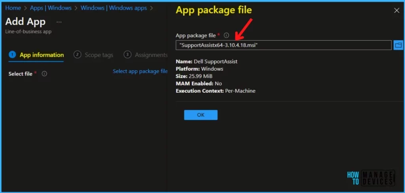Click the Line-of-business app subtitle
The image size is (405, 193).
(x=28, y=32)
